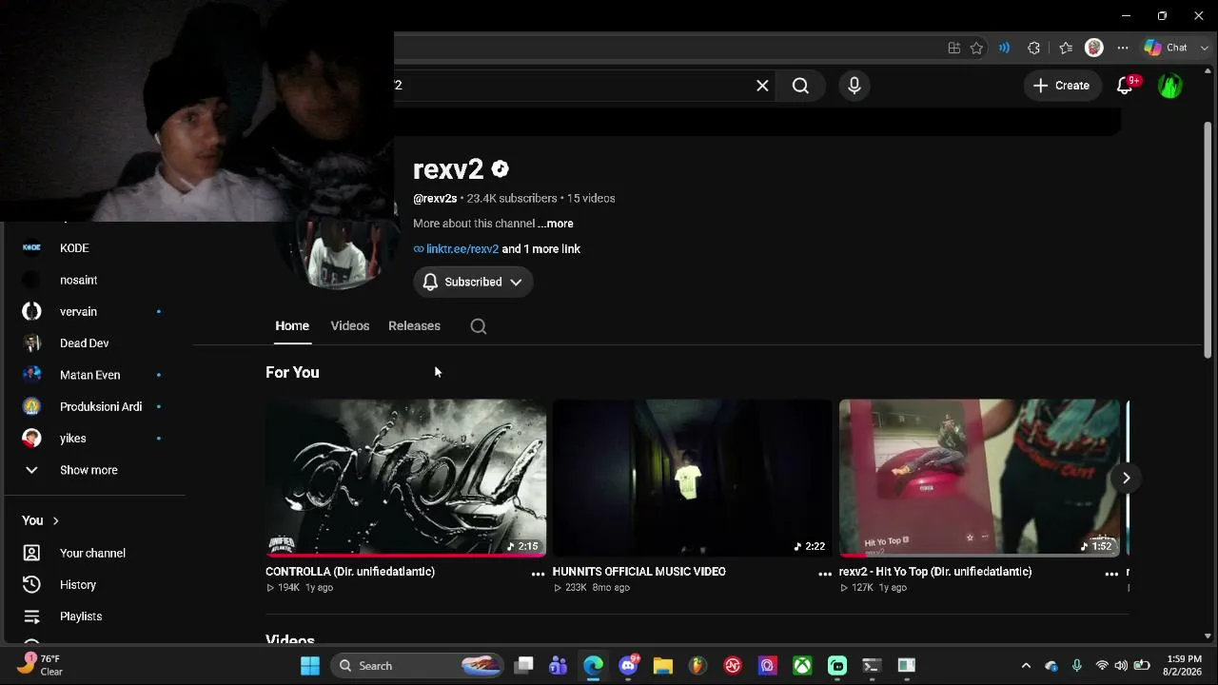This screenshot has height=685, width=1218.
Task: Open the taskbar weather widget showing 76°F
Action: [x=40, y=665]
